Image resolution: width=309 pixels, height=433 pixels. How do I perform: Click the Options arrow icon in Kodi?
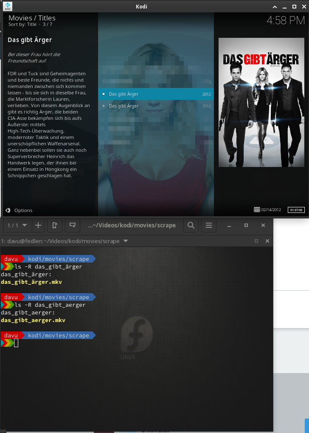pos(8,210)
